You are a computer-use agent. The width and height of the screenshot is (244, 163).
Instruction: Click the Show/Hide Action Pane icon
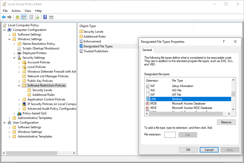pyautogui.click(x=51, y=17)
